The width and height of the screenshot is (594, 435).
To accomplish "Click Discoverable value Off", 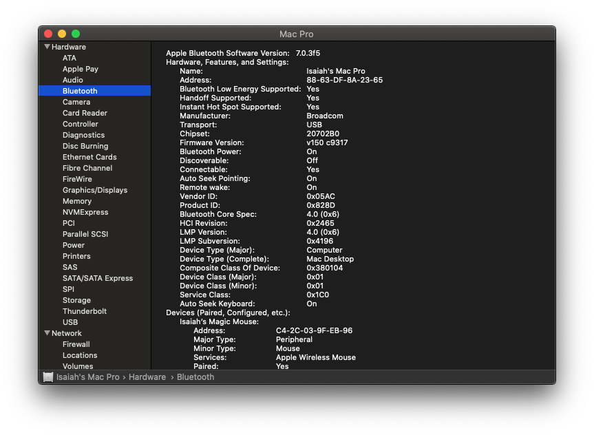I will coord(312,160).
